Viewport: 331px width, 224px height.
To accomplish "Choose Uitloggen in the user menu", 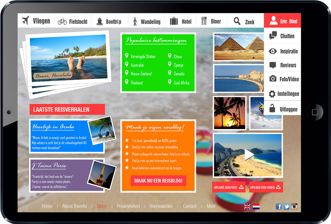I will tap(282, 109).
